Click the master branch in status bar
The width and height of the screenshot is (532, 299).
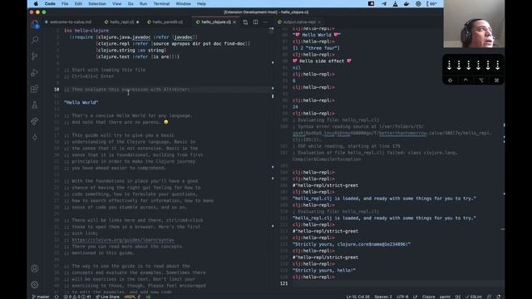[x=41, y=297]
